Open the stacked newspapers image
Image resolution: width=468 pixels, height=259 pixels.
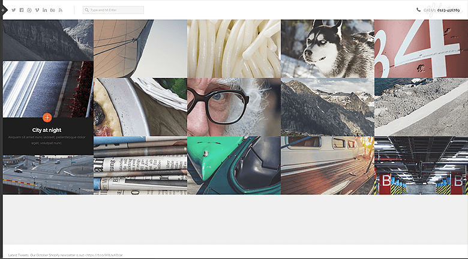tap(140, 165)
